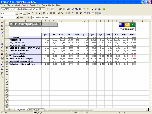
Task: Toggle AutoSpellcheck red wavy ABC icon
Action: click(x=2, y=51)
